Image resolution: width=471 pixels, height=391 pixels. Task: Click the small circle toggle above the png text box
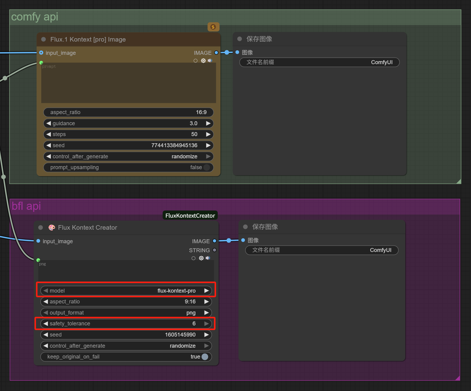pyautogui.click(x=193, y=258)
